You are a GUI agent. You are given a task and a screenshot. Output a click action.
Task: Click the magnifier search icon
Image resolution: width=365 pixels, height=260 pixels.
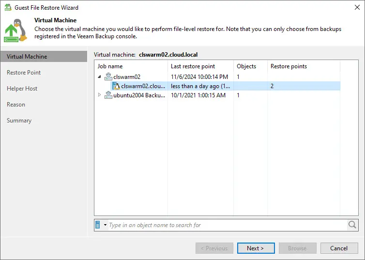tap(352, 225)
